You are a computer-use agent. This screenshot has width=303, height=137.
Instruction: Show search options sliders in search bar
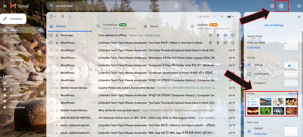tap(177, 6)
